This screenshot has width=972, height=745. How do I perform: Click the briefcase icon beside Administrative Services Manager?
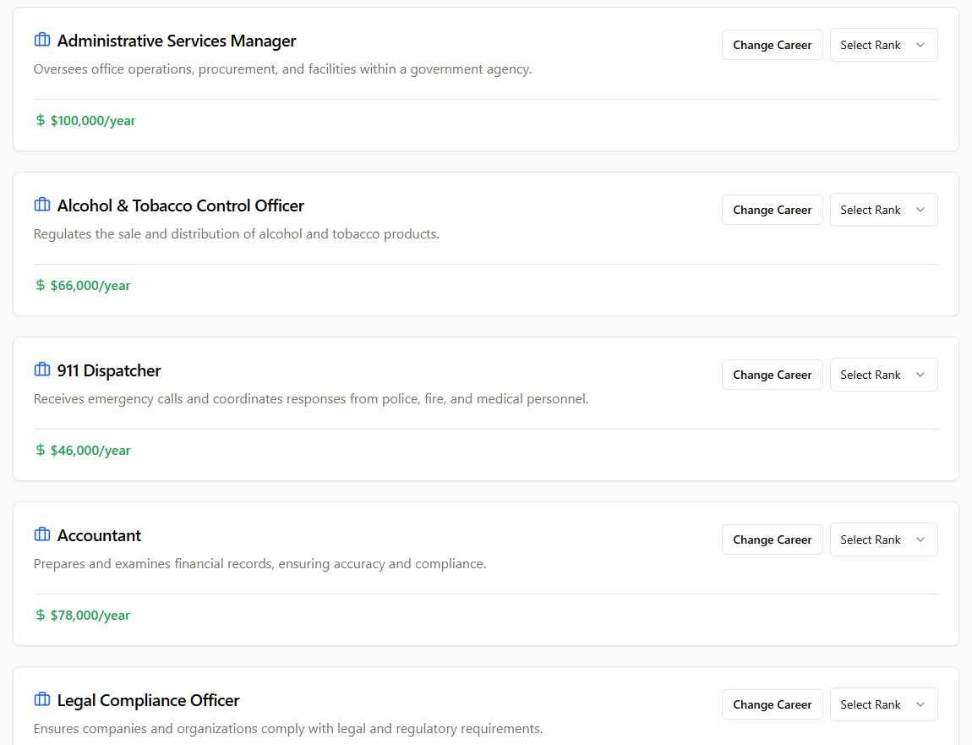coord(42,41)
